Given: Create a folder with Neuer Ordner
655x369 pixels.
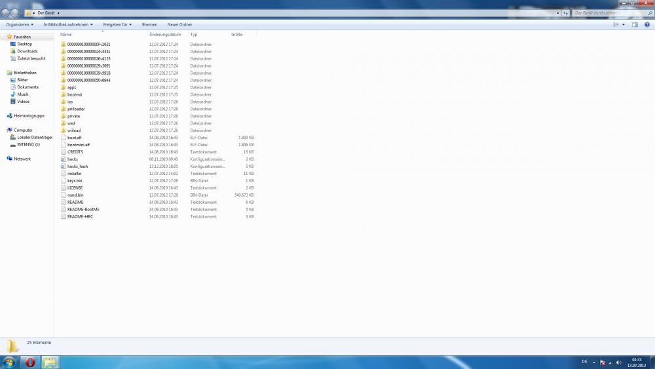Looking at the screenshot, I should [x=179, y=24].
